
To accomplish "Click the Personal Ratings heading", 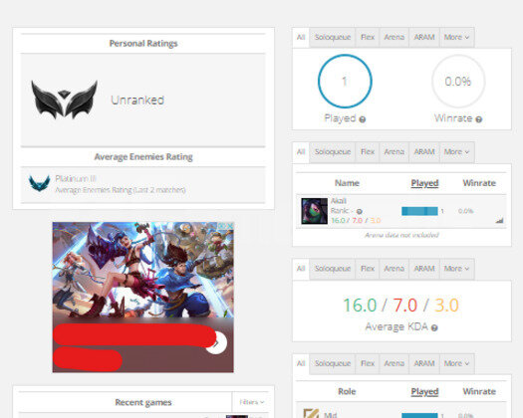I will [x=143, y=44].
